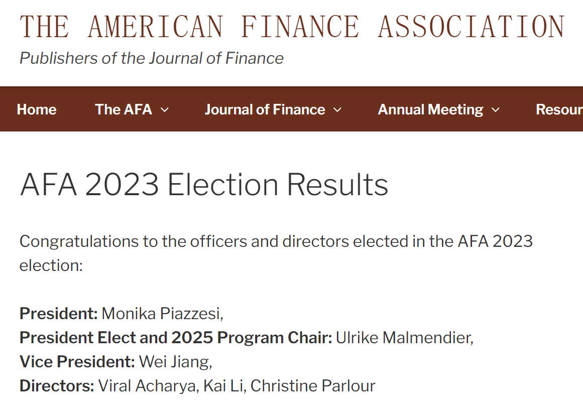Select the Annual Meeting menu item

[x=430, y=109]
